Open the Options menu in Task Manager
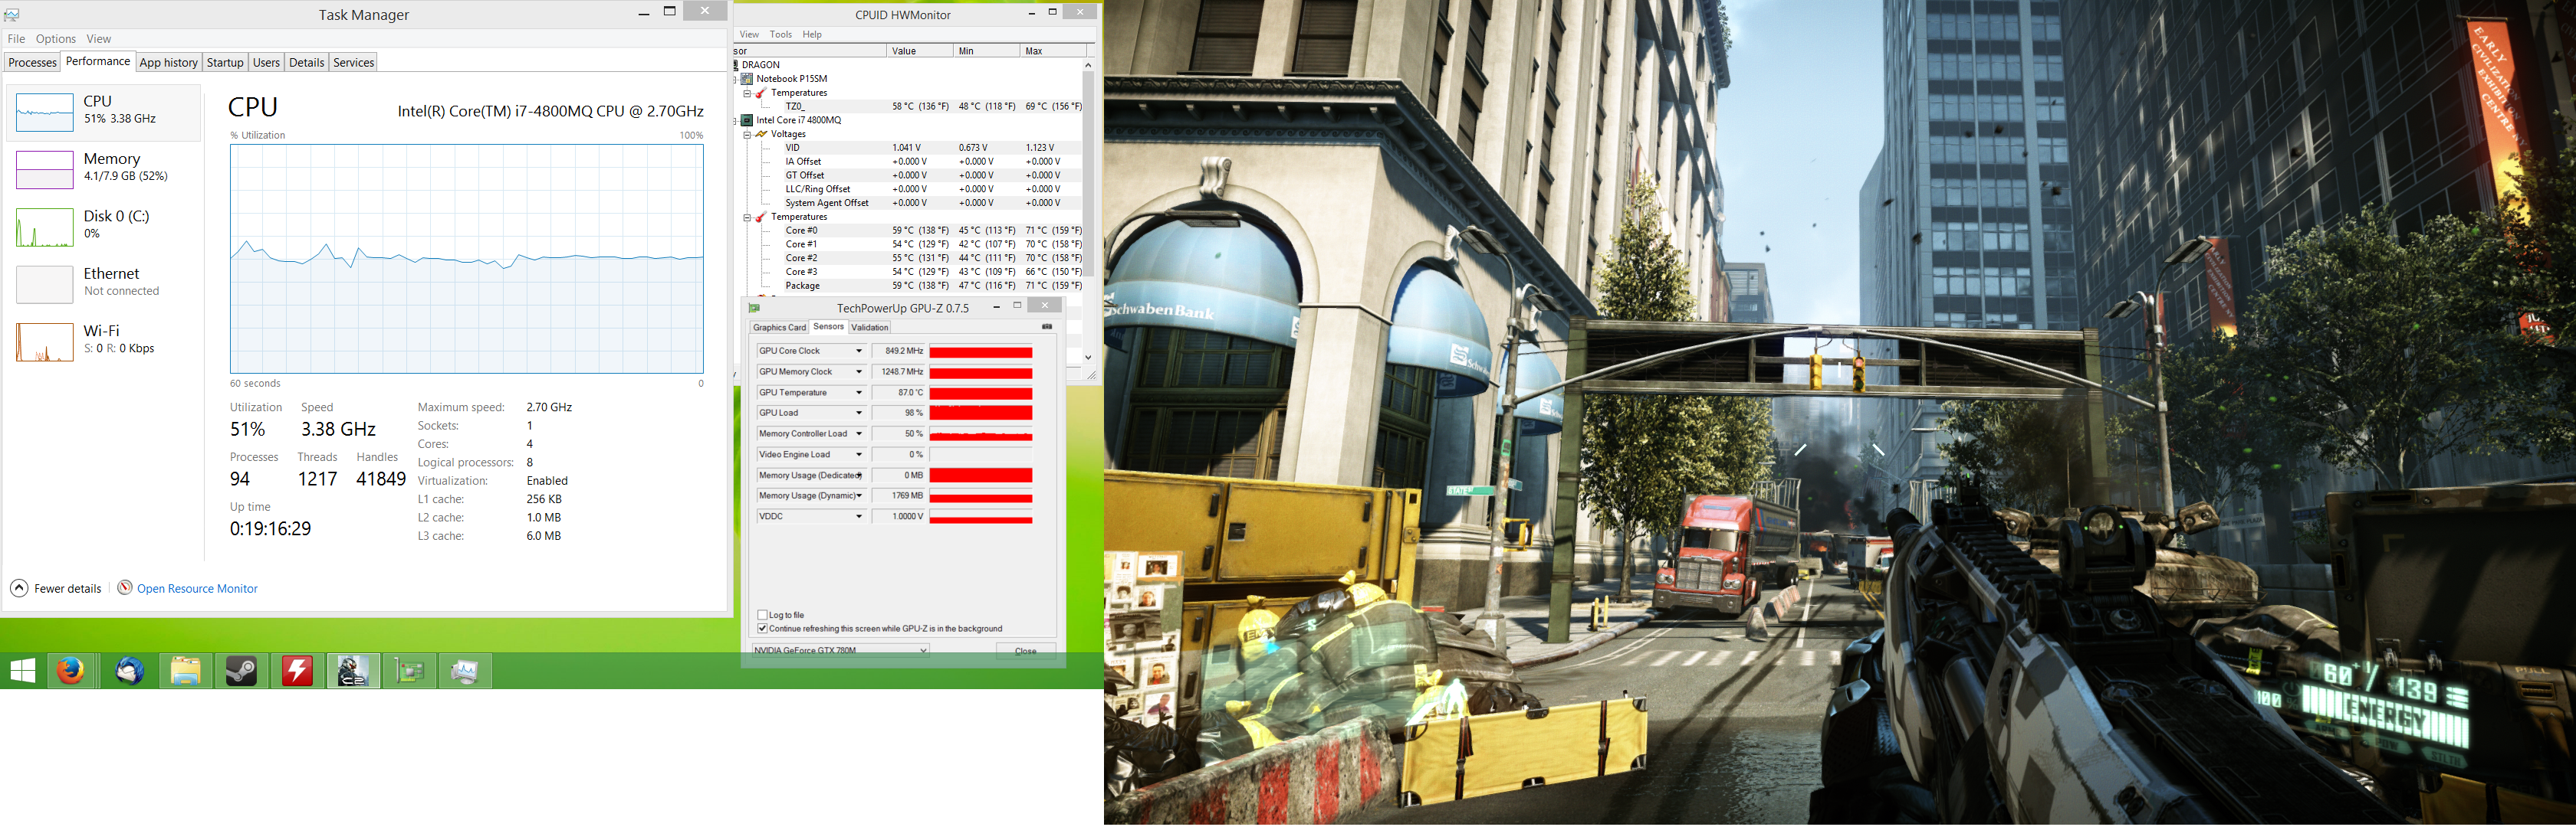The height and width of the screenshot is (827, 2576). point(56,39)
